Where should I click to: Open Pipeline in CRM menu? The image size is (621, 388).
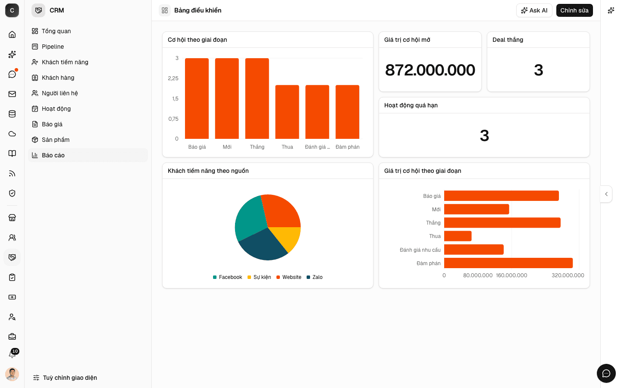tap(88, 47)
